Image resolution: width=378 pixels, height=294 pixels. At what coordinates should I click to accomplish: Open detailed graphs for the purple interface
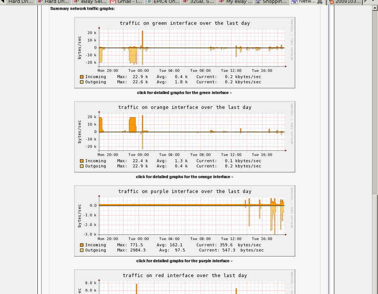click(184, 261)
